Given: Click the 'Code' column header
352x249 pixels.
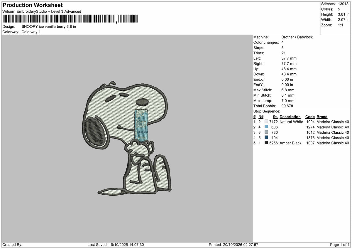Looking at the screenshot, I should tap(310, 117).
